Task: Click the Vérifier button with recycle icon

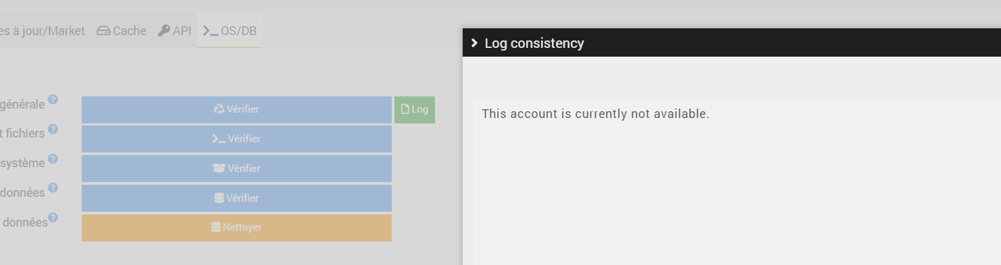Action: pos(236,109)
